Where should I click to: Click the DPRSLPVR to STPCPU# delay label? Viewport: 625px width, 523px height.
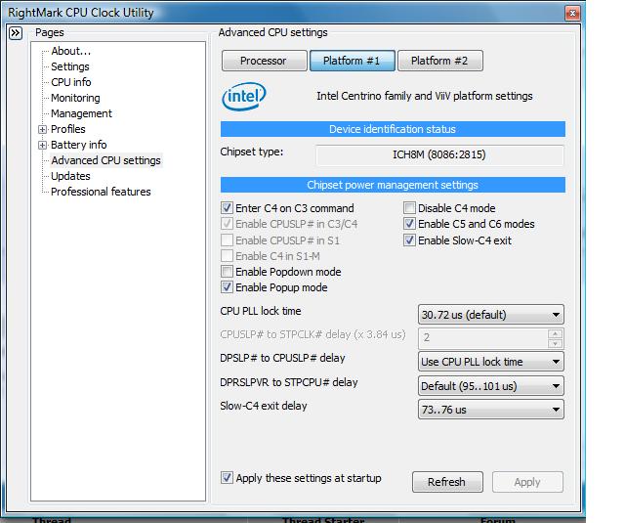[x=289, y=382]
